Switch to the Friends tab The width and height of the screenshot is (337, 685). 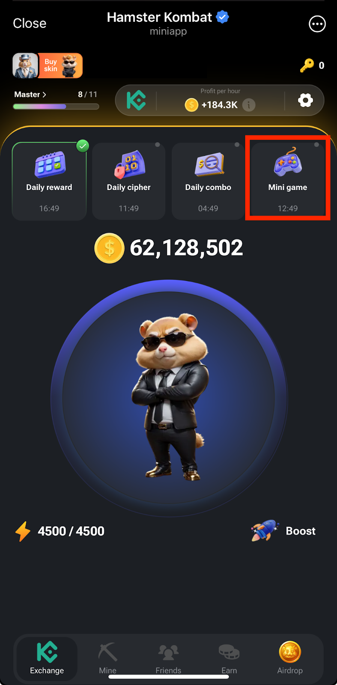click(168, 658)
